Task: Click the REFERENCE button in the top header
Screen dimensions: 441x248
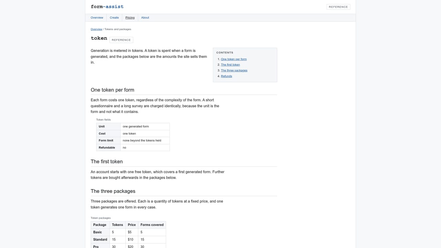Action: (x=338, y=7)
